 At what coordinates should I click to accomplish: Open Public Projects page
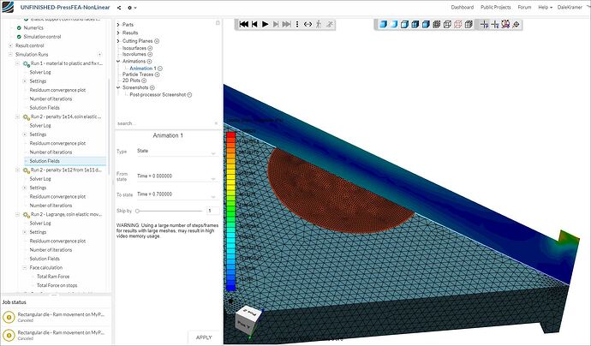point(496,7)
